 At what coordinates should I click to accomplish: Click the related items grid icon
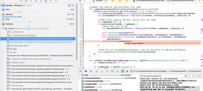coord(80,1)
